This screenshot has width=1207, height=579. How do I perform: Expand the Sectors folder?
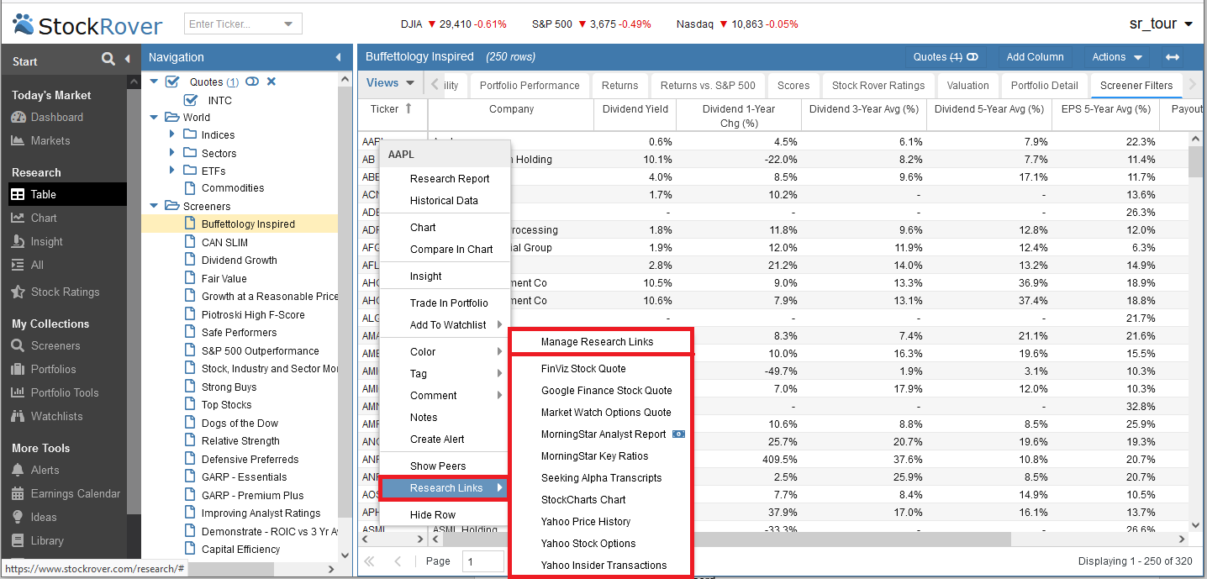click(x=172, y=153)
